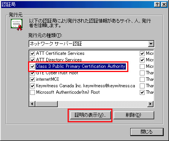Uncheck the GTE CyberTrust Root checkbox
The image size is (169, 141).
pyautogui.click(x=32, y=73)
